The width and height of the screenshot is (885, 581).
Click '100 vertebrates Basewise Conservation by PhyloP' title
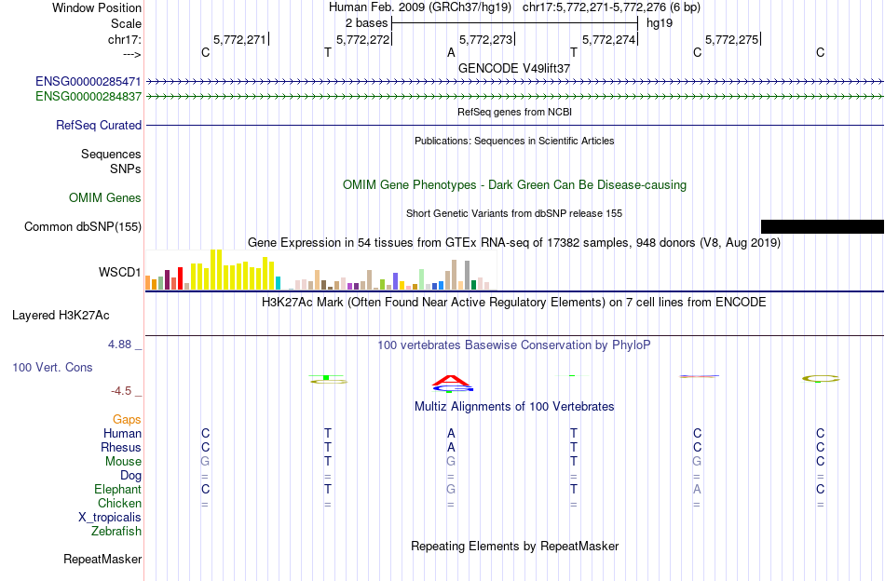coord(514,345)
